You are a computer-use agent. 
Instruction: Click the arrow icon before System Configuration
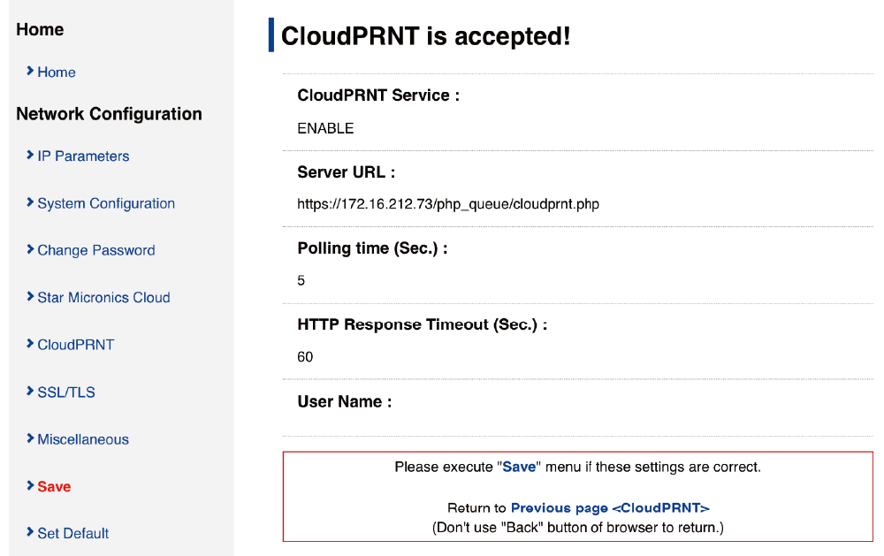(x=30, y=203)
